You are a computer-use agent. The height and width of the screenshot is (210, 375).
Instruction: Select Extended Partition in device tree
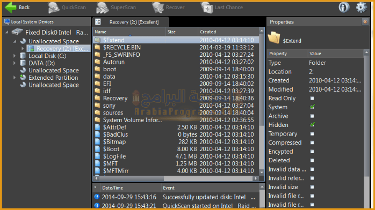(x=53, y=78)
